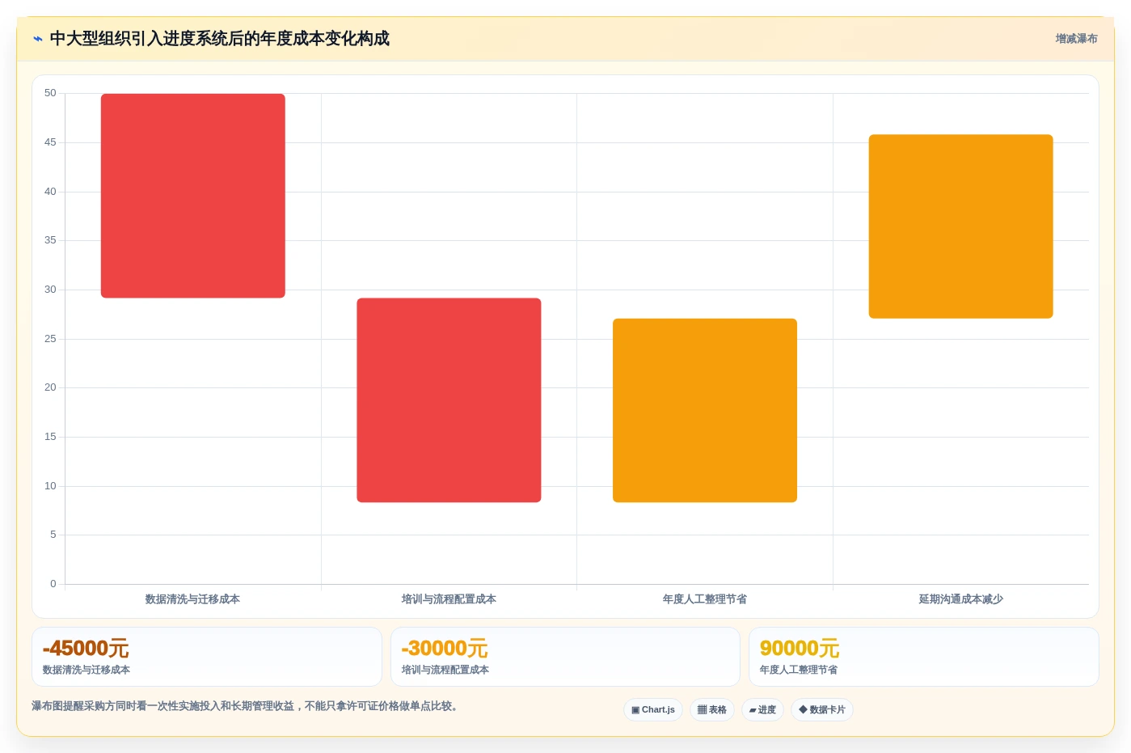
Task: Click the 增减瀑布 label in the header
Action: click(x=1076, y=39)
